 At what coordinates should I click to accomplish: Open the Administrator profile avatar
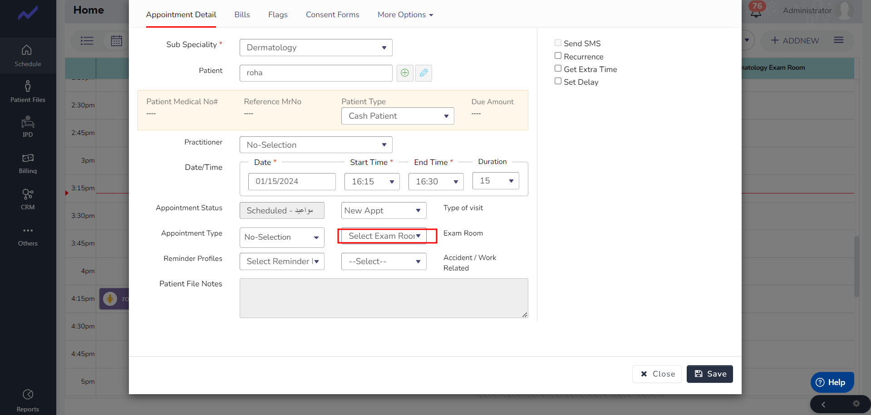coord(844,10)
